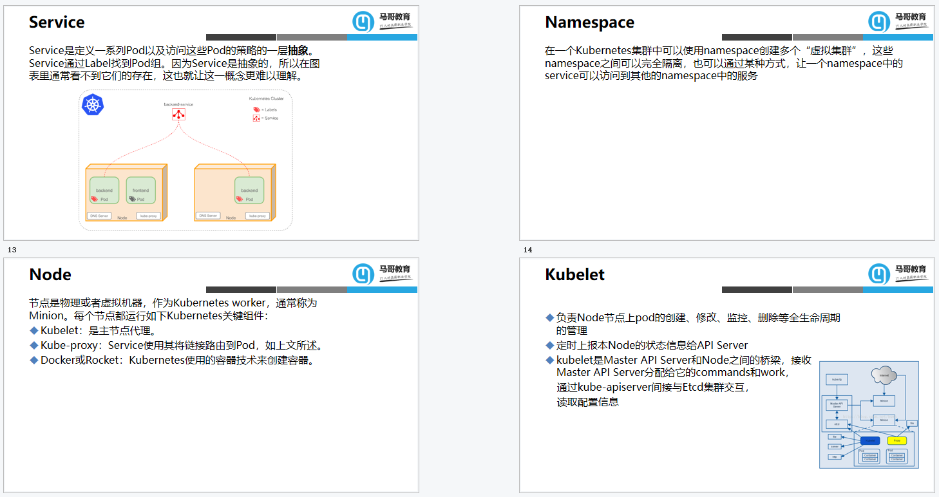Click DNS Server box in the two-pod node
The height and width of the screenshot is (497, 939).
pos(99,216)
